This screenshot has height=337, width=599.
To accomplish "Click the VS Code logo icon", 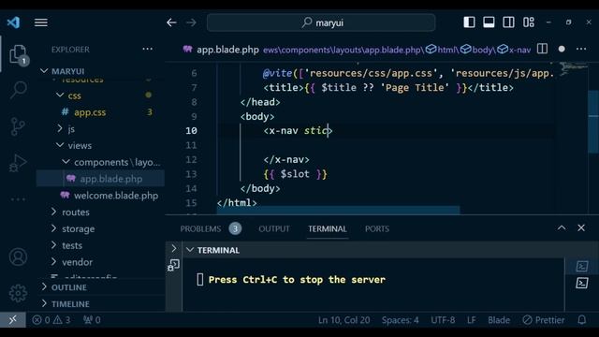I will tap(13, 22).
